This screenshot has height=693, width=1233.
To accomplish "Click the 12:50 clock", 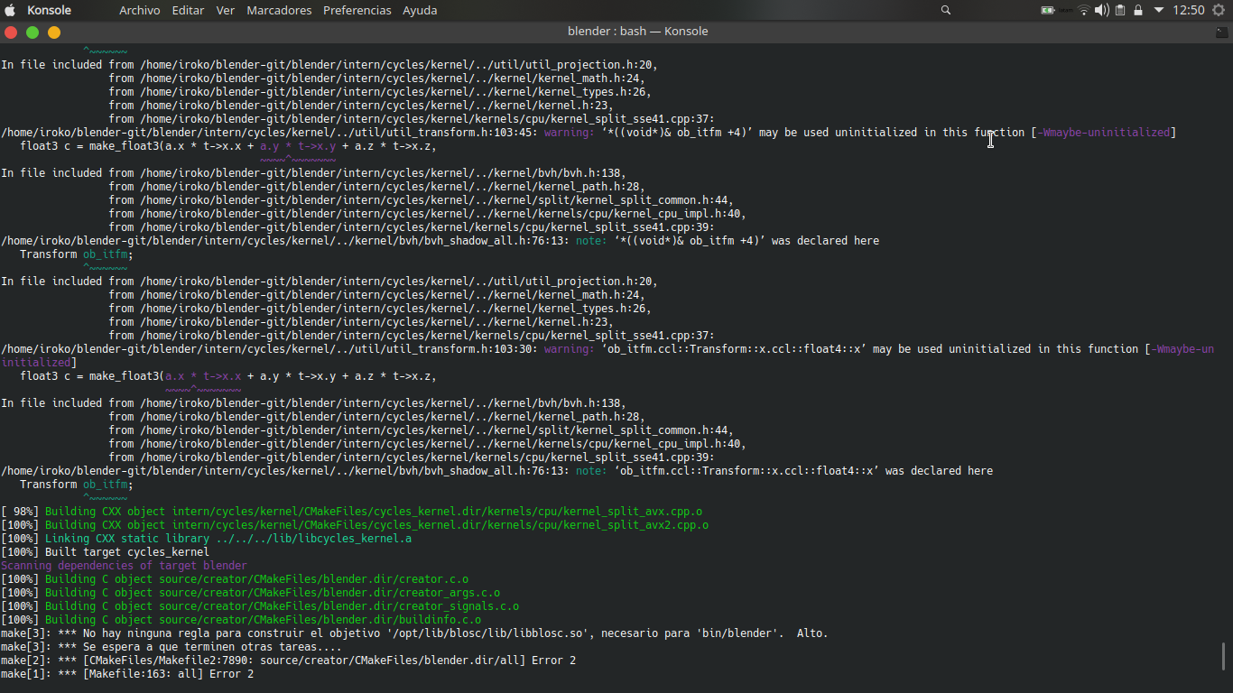I will point(1189,10).
